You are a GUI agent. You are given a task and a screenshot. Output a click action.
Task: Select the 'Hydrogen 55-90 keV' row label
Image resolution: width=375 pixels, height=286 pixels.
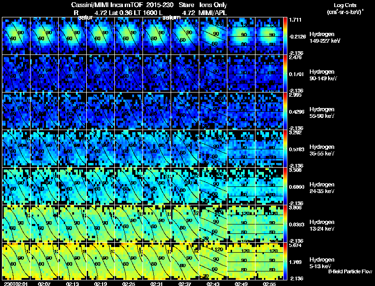click(322, 113)
